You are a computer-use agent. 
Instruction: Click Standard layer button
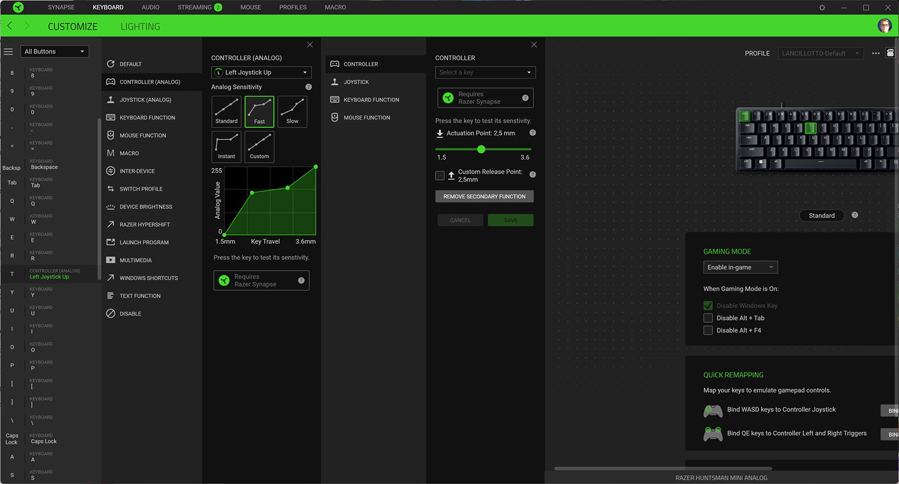click(x=821, y=216)
